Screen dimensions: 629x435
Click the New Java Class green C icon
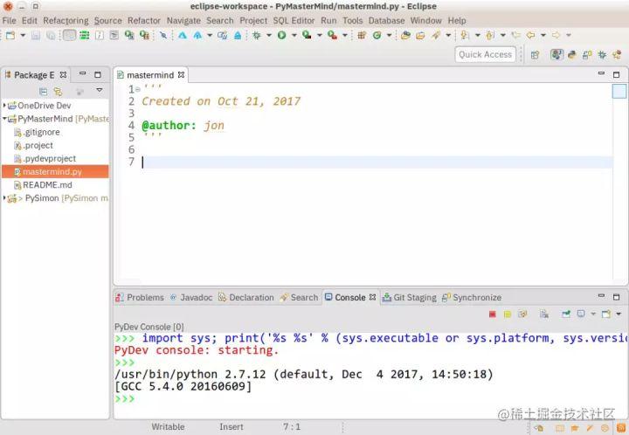tap(377, 35)
